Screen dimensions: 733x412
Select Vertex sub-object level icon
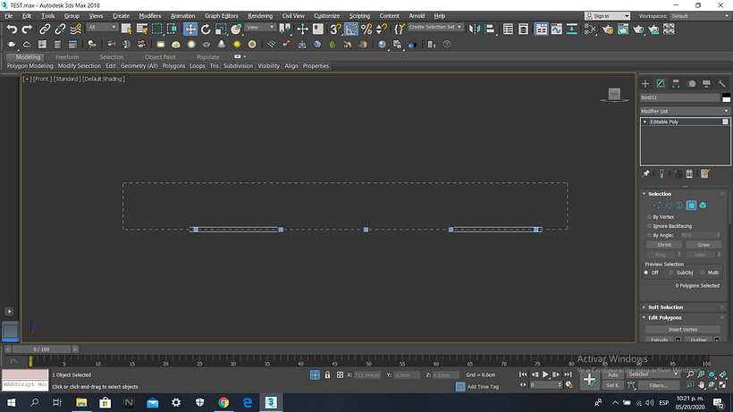coord(657,206)
